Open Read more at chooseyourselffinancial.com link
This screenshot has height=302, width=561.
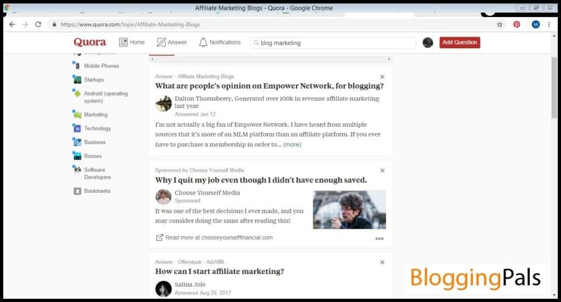219,237
